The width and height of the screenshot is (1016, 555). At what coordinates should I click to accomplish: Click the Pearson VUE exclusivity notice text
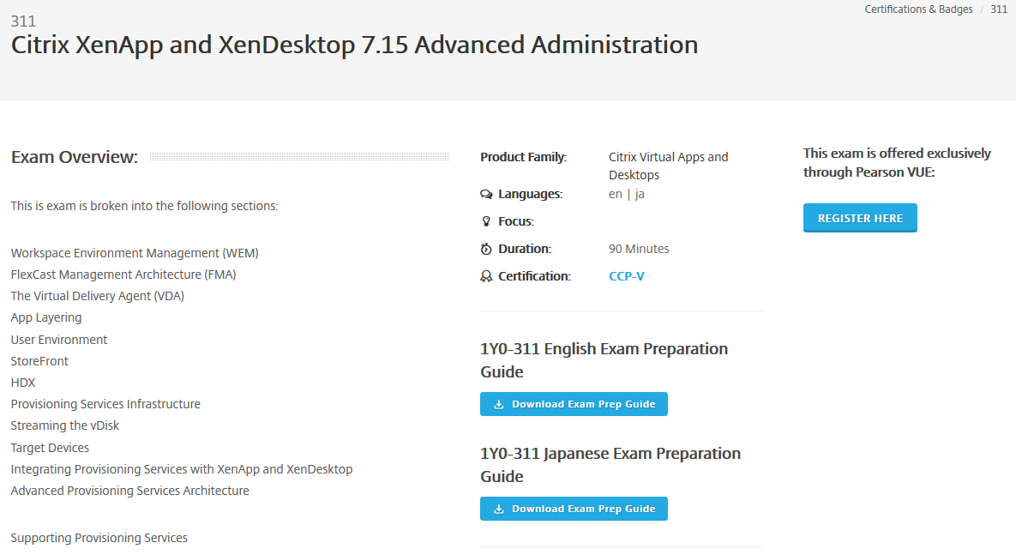point(897,163)
